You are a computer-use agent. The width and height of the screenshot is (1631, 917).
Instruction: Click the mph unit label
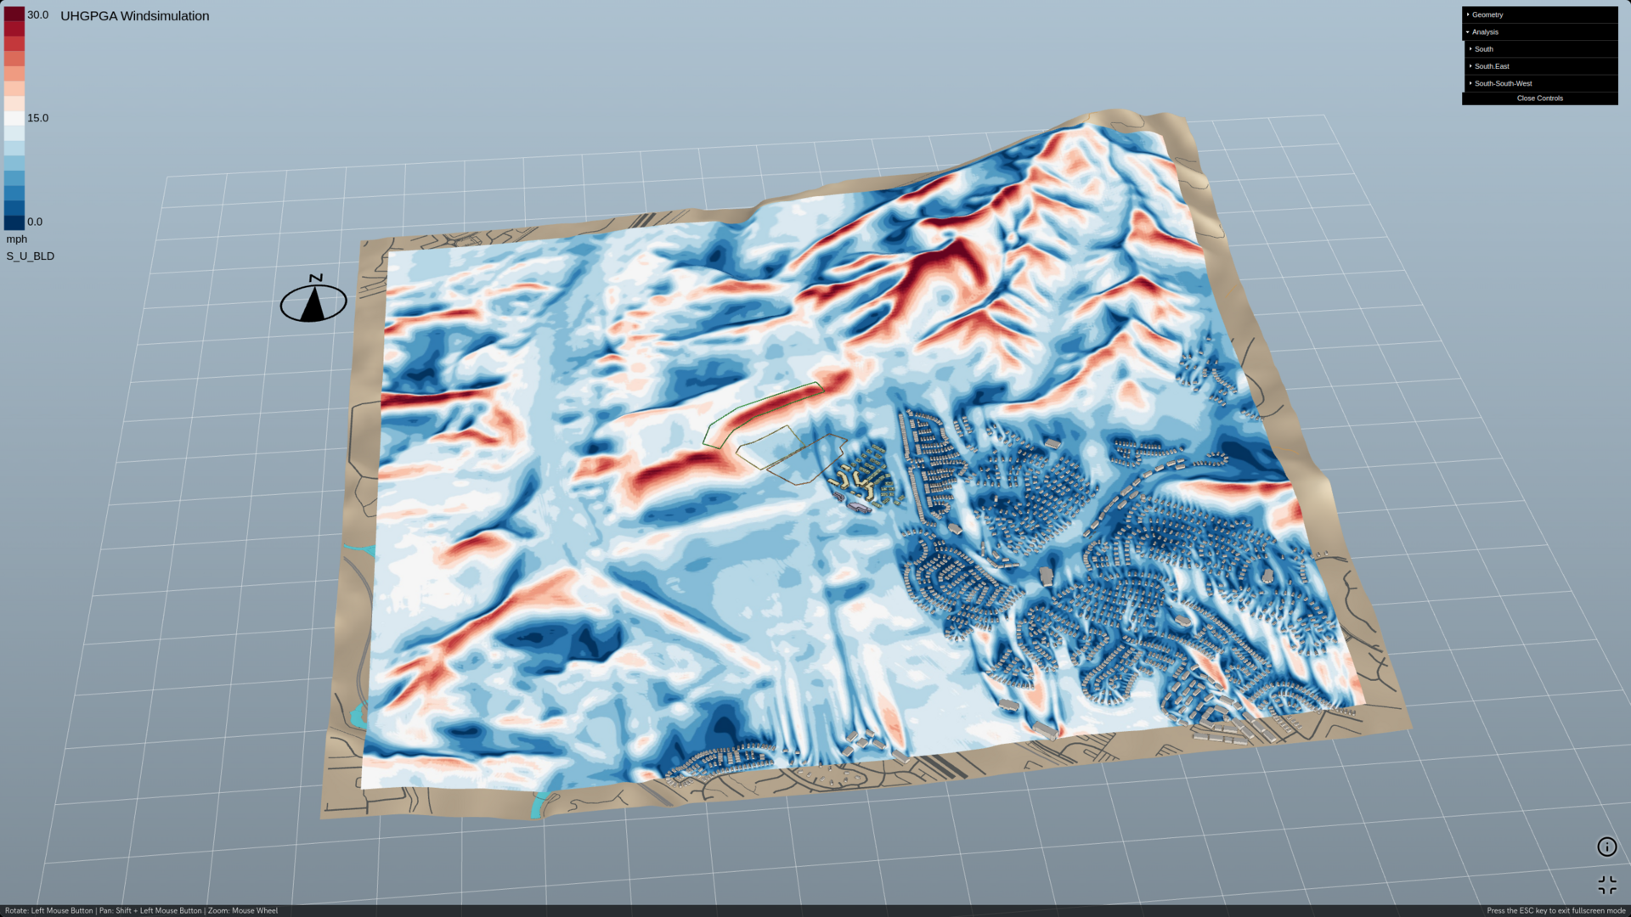click(x=17, y=239)
